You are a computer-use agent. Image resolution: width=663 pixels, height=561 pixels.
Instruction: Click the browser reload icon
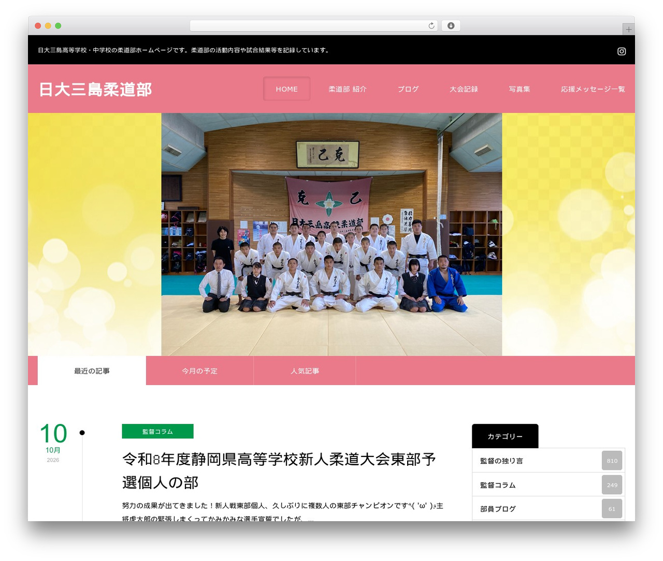[x=431, y=26]
